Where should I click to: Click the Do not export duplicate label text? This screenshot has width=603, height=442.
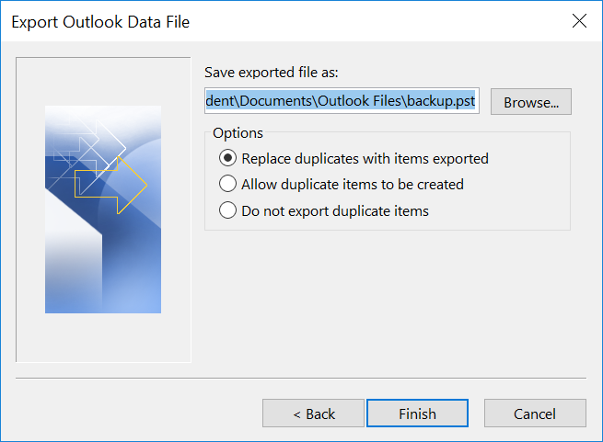click(335, 210)
